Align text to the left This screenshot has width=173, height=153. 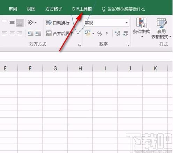(x=5, y=34)
